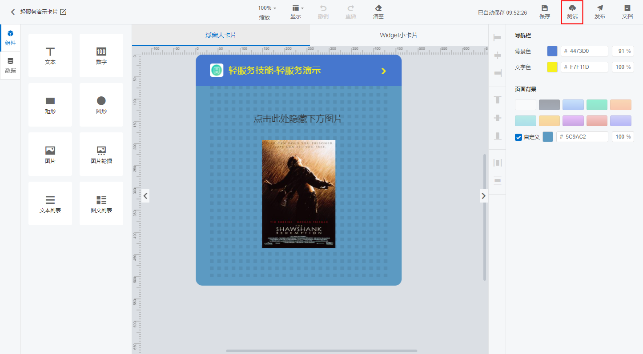The image size is (643, 354).
Task: Align left using the top alignment icon
Action: [497, 38]
